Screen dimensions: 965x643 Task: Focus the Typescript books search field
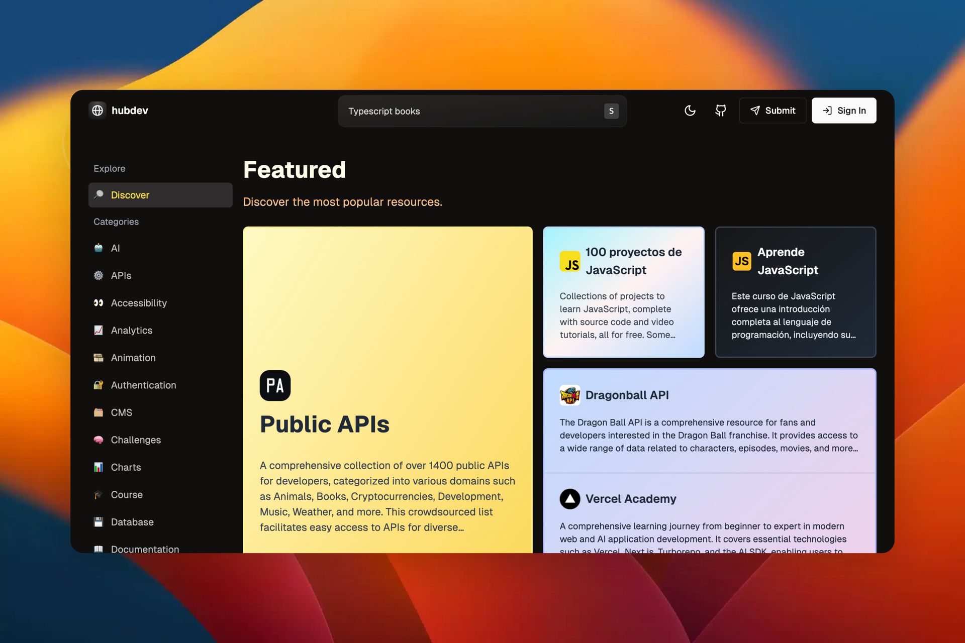click(472, 111)
